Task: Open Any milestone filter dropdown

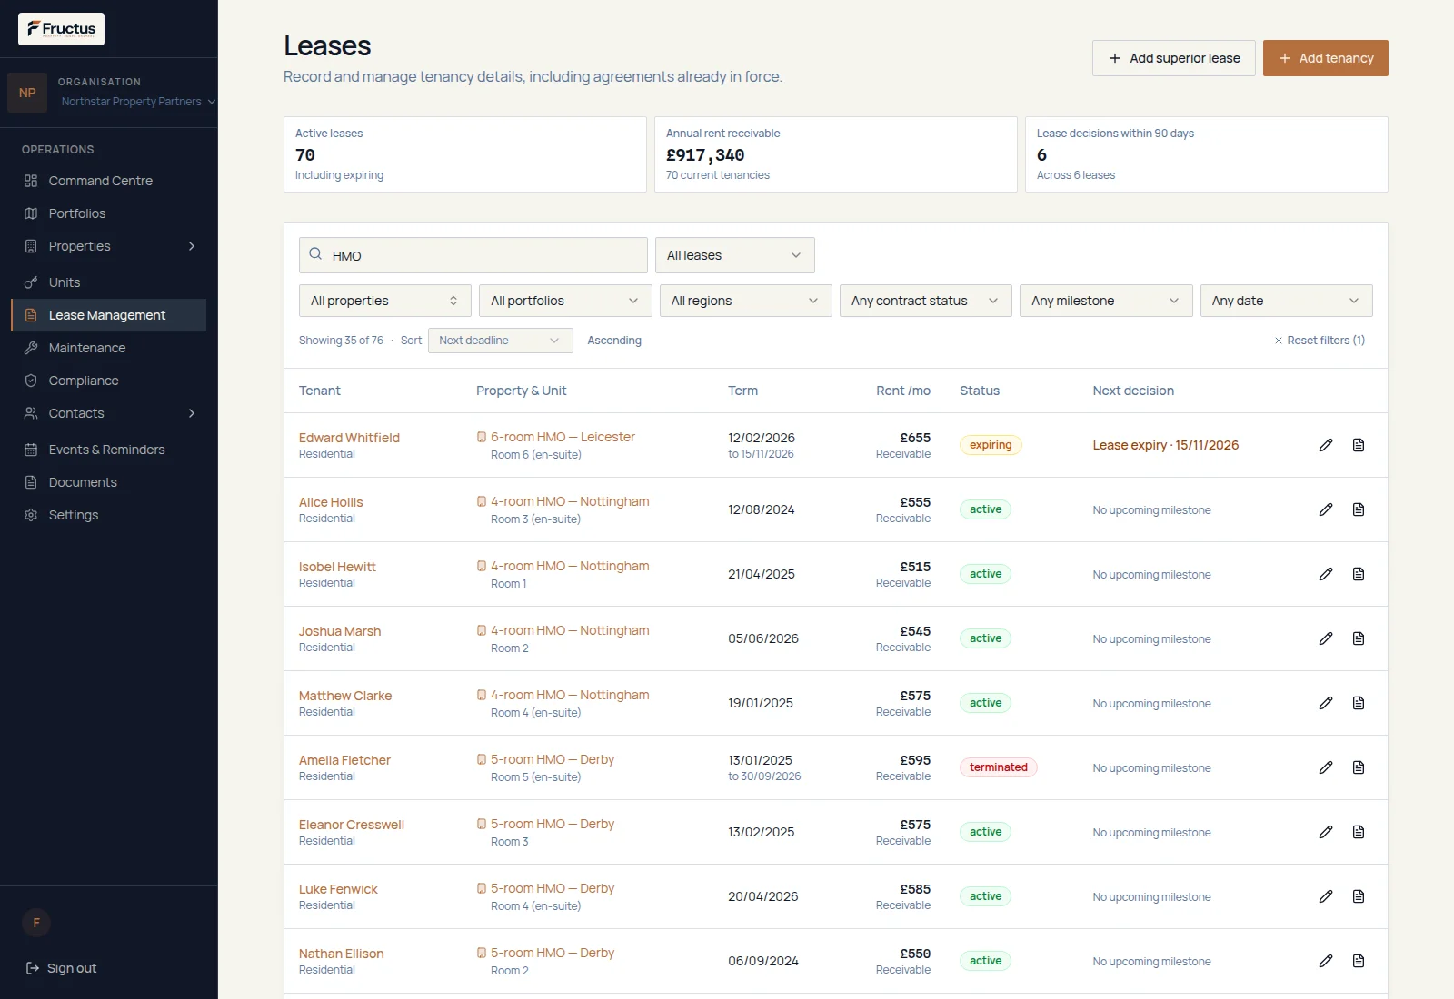Action: (x=1106, y=301)
